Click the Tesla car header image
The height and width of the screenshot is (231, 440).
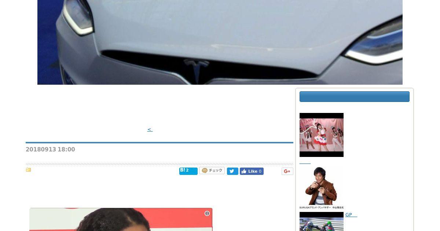[220, 42]
